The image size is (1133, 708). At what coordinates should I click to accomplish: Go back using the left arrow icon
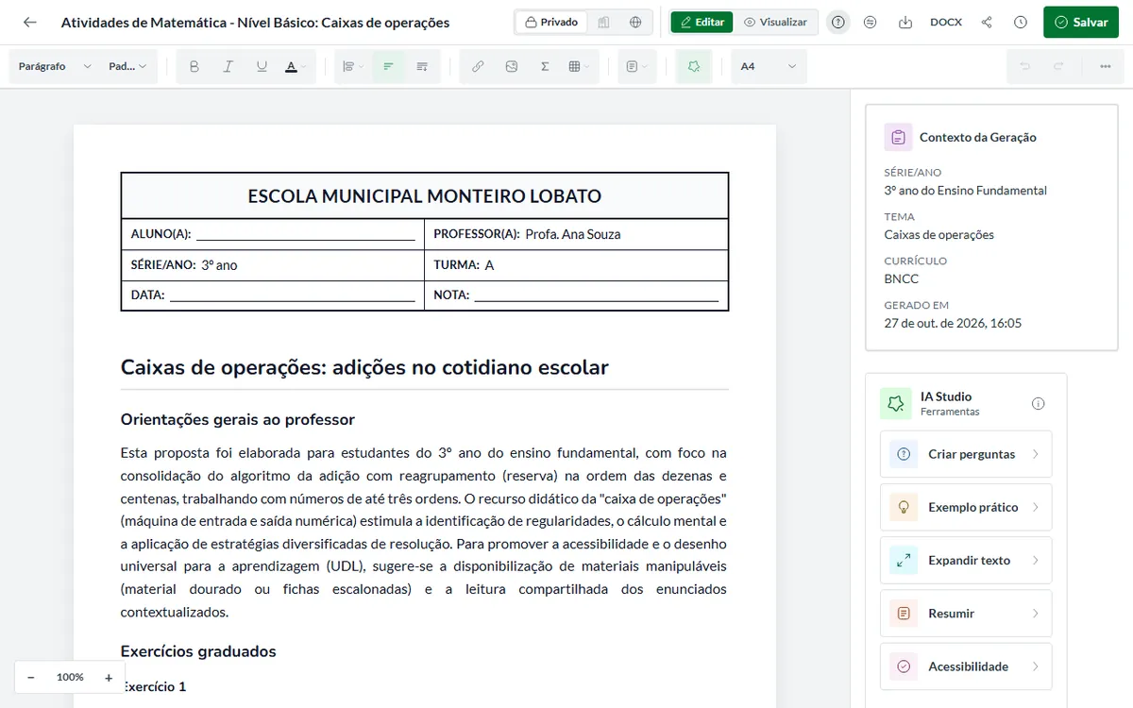[30, 22]
